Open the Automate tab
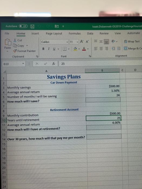The image size is (142, 189). point(134,33)
